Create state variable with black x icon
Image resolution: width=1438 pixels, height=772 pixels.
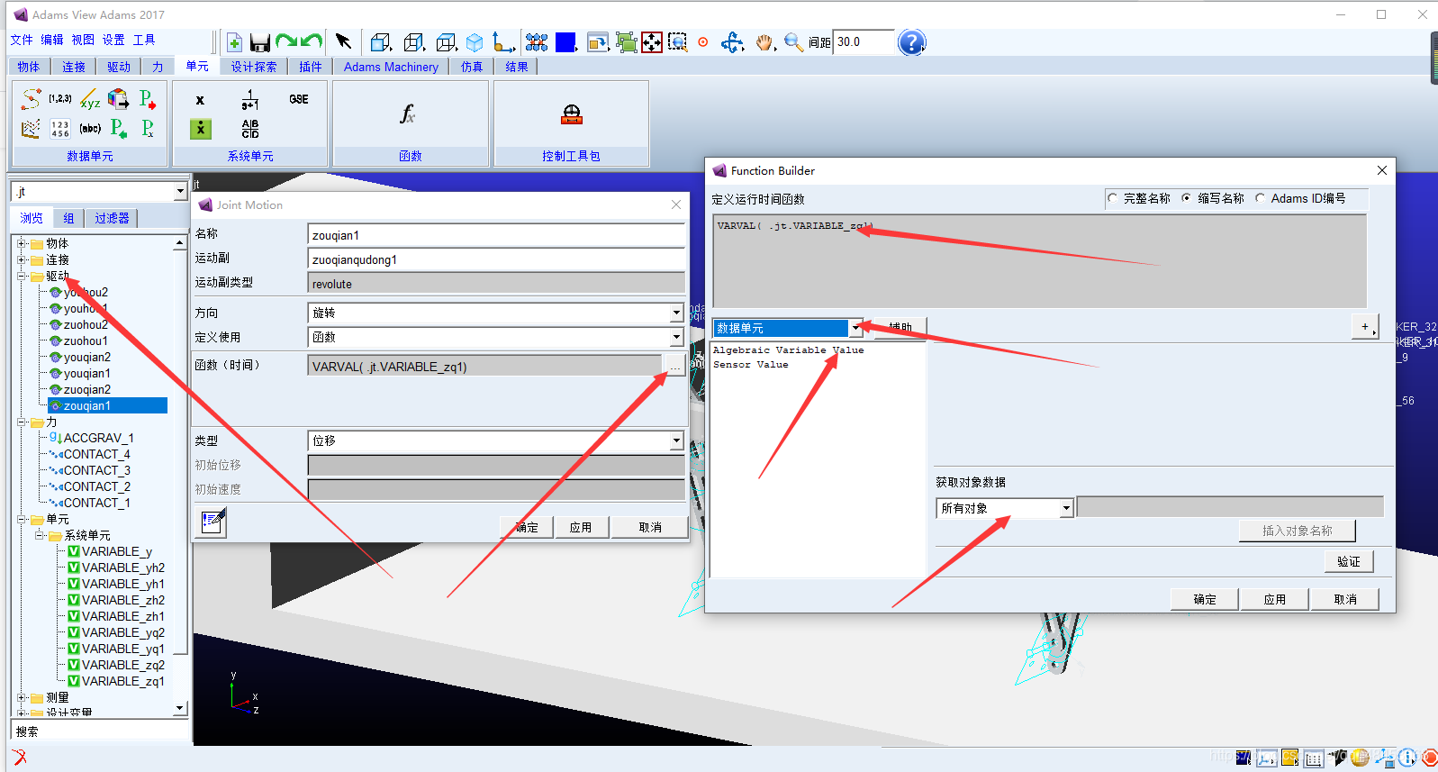coord(200,100)
